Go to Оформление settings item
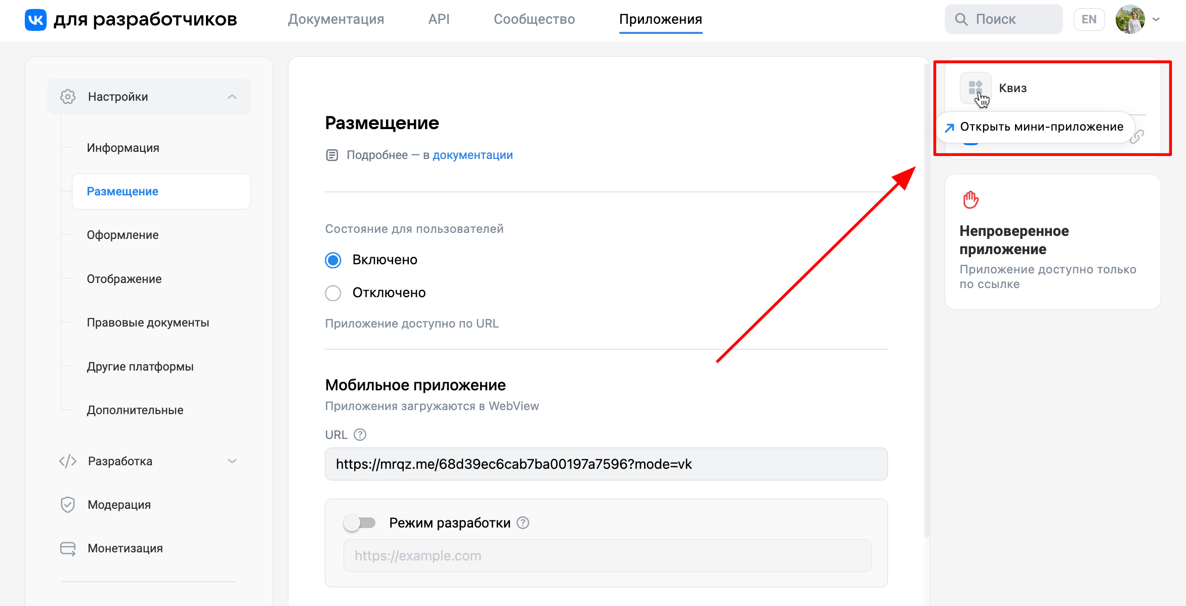 pos(122,235)
